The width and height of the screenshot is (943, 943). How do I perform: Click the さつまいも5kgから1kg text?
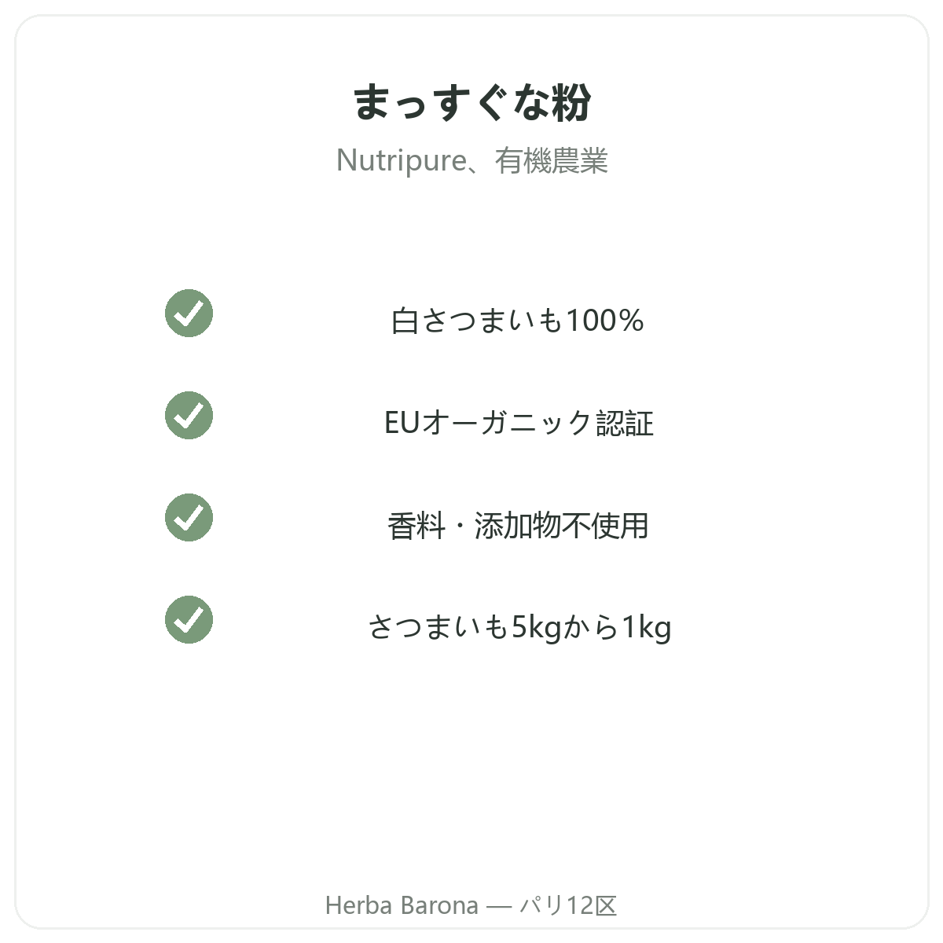click(x=519, y=627)
